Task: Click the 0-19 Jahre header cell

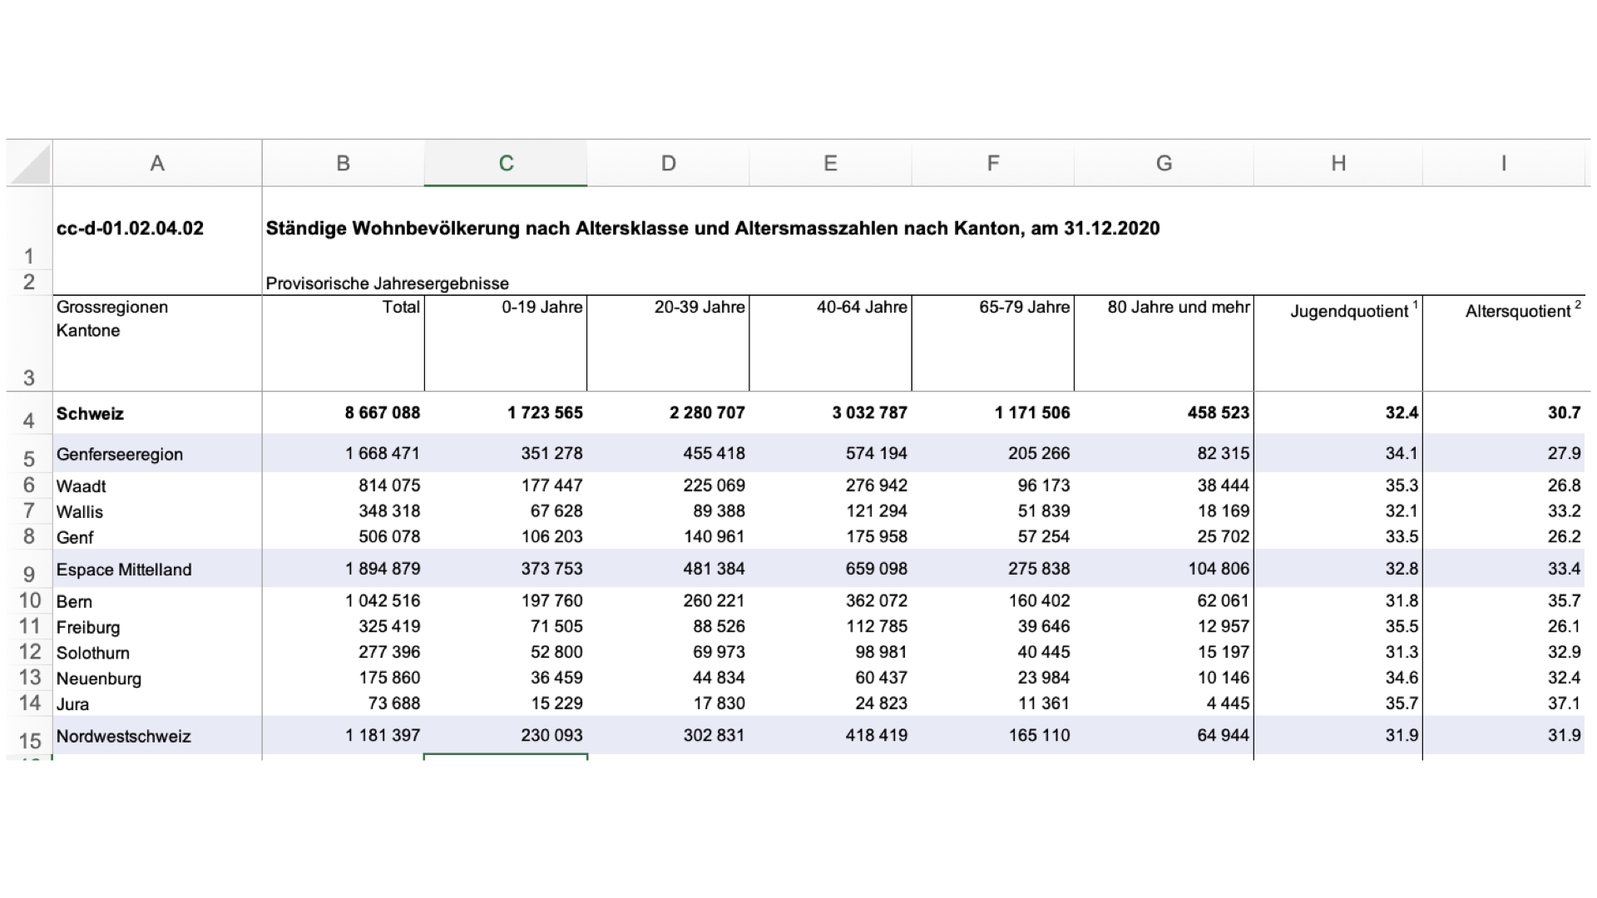Action: point(541,308)
